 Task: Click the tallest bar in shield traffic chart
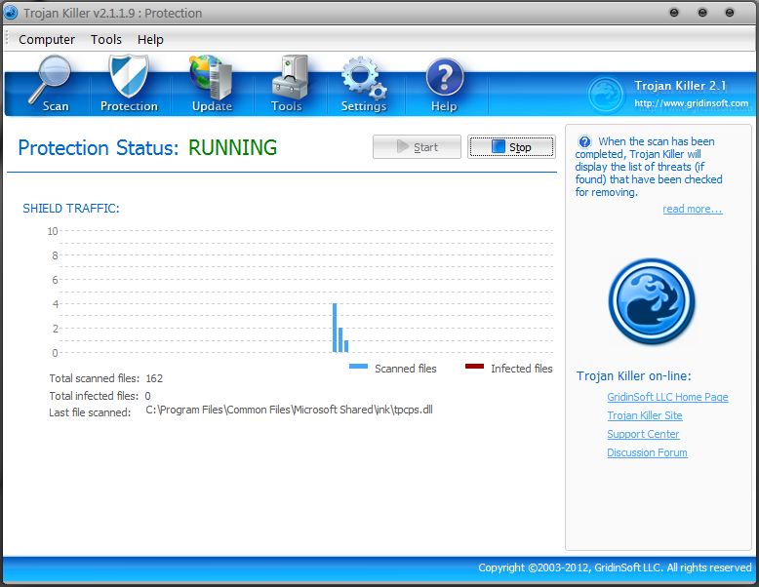click(x=335, y=328)
